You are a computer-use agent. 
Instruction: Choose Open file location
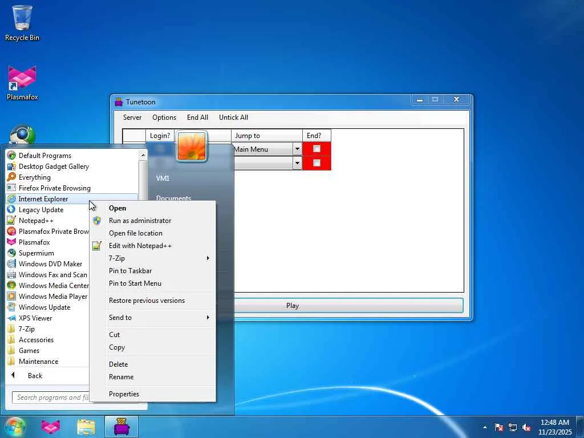click(x=153, y=233)
